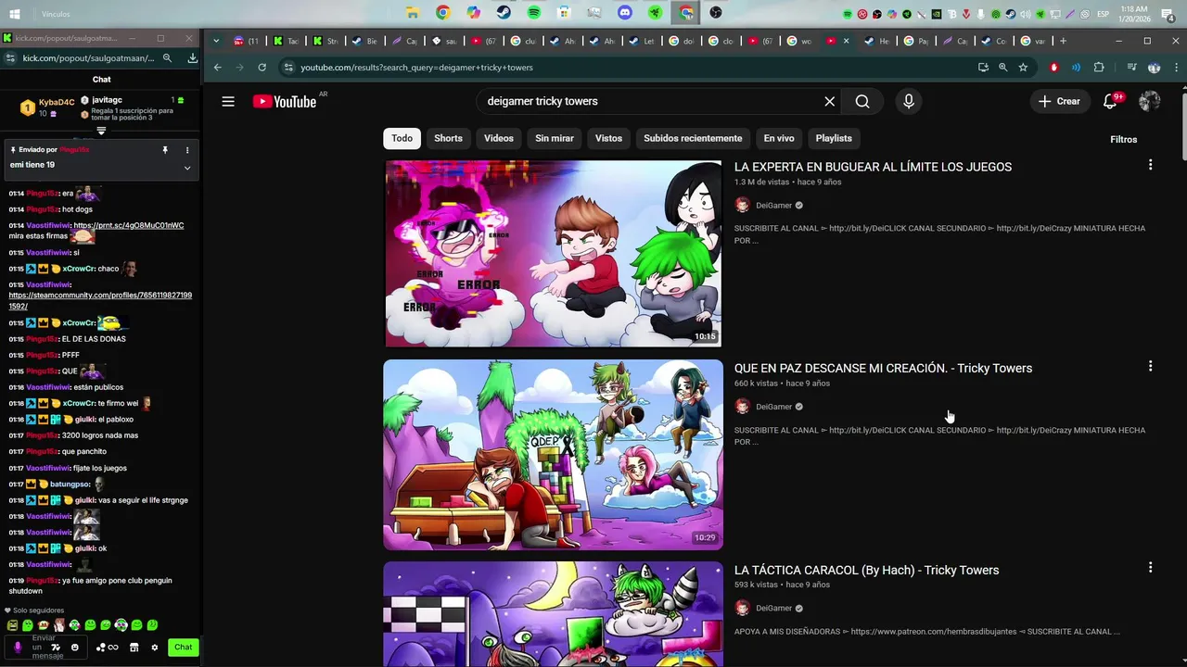1187x667 pixels.
Task: Select the Subidos recientemente chip
Action: click(693, 138)
